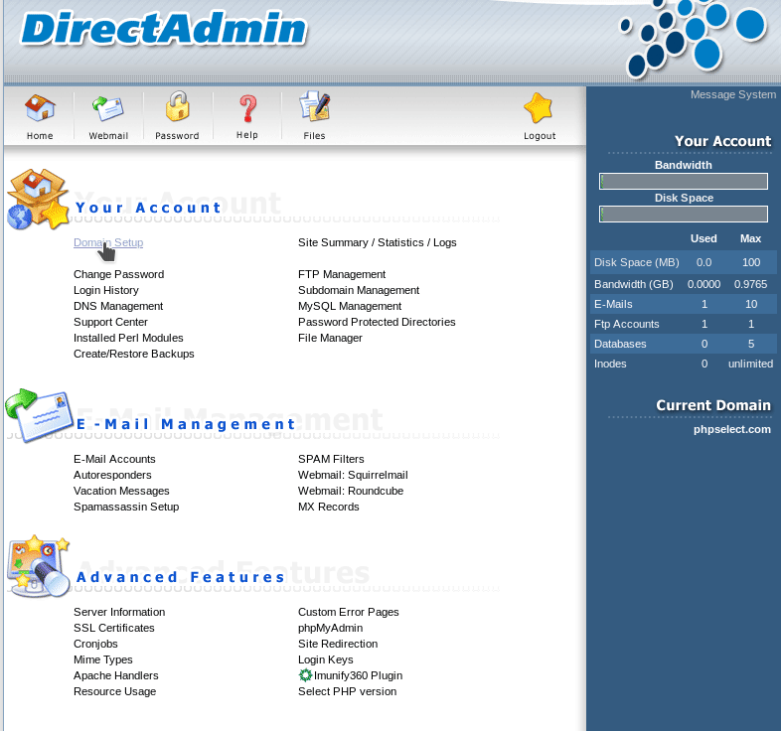Open Message System in sidebar
Screen dimensions: 781x731
[732, 94]
